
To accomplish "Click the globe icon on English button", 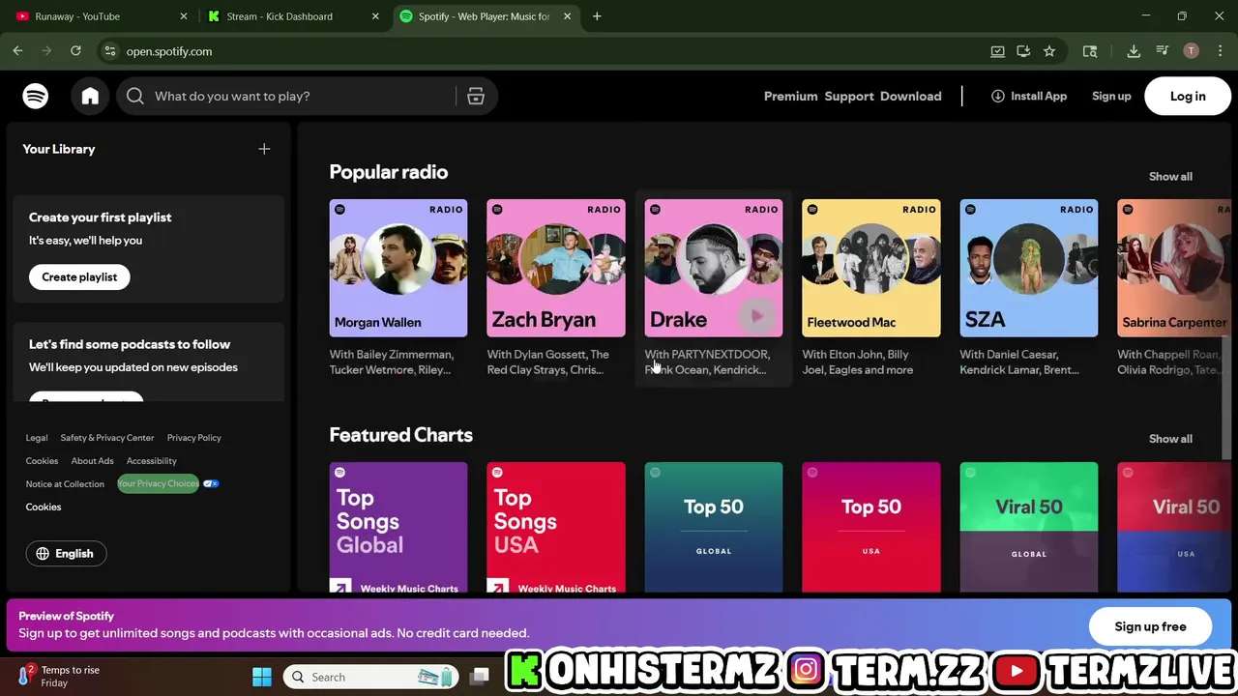I will tap(43, 554).
